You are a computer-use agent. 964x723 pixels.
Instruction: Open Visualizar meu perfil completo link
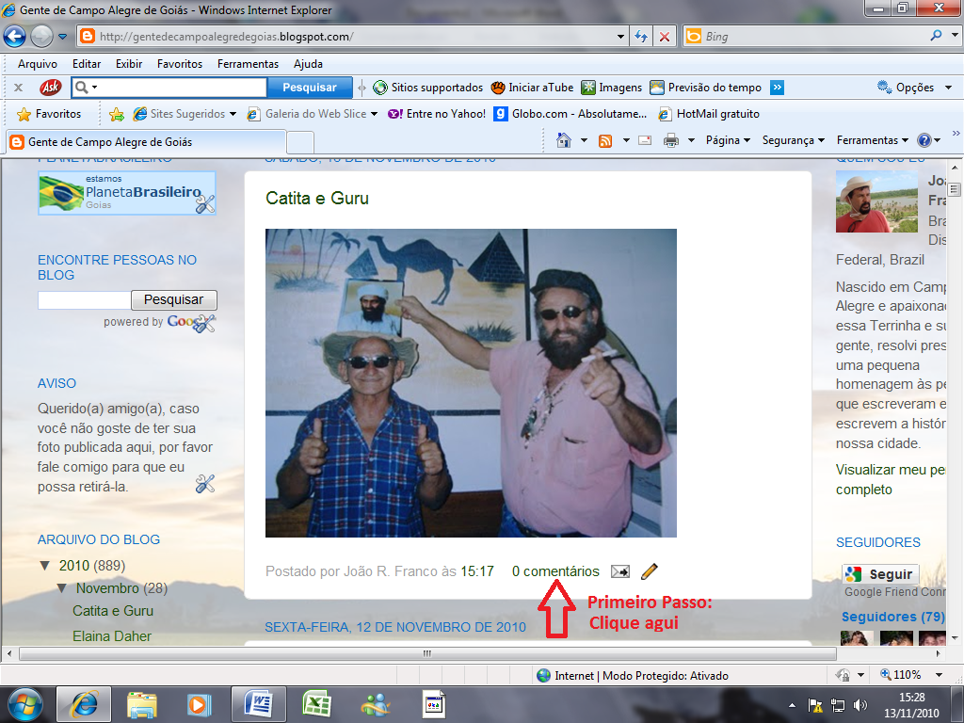click(890, 479)
